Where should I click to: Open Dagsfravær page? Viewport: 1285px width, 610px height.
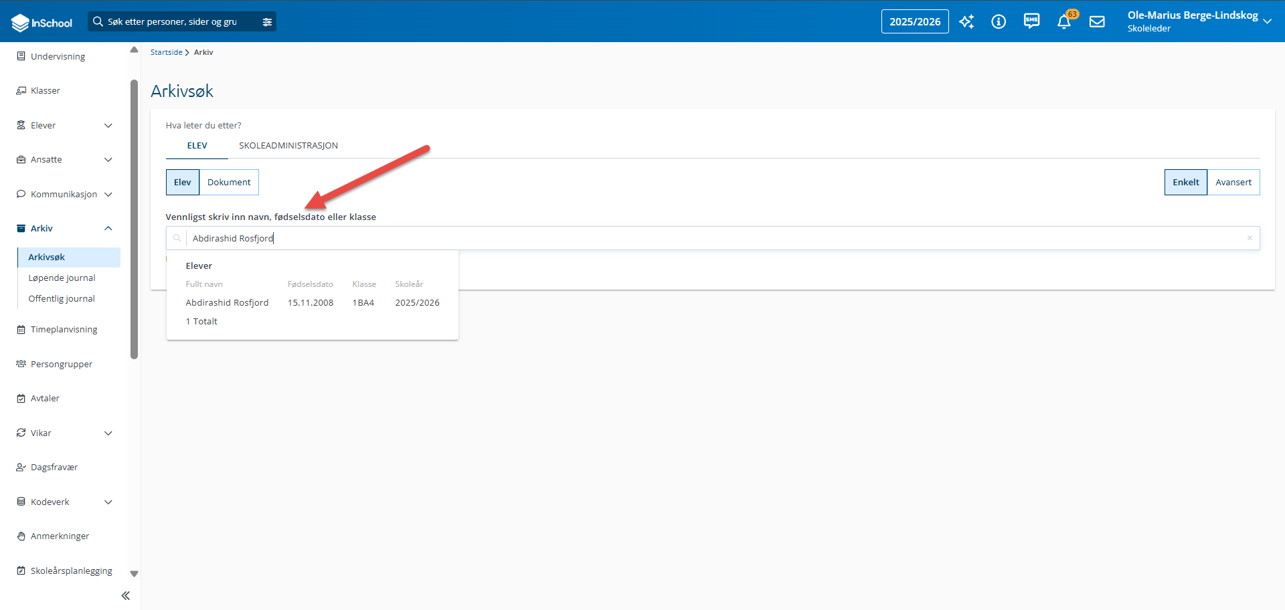54,467
